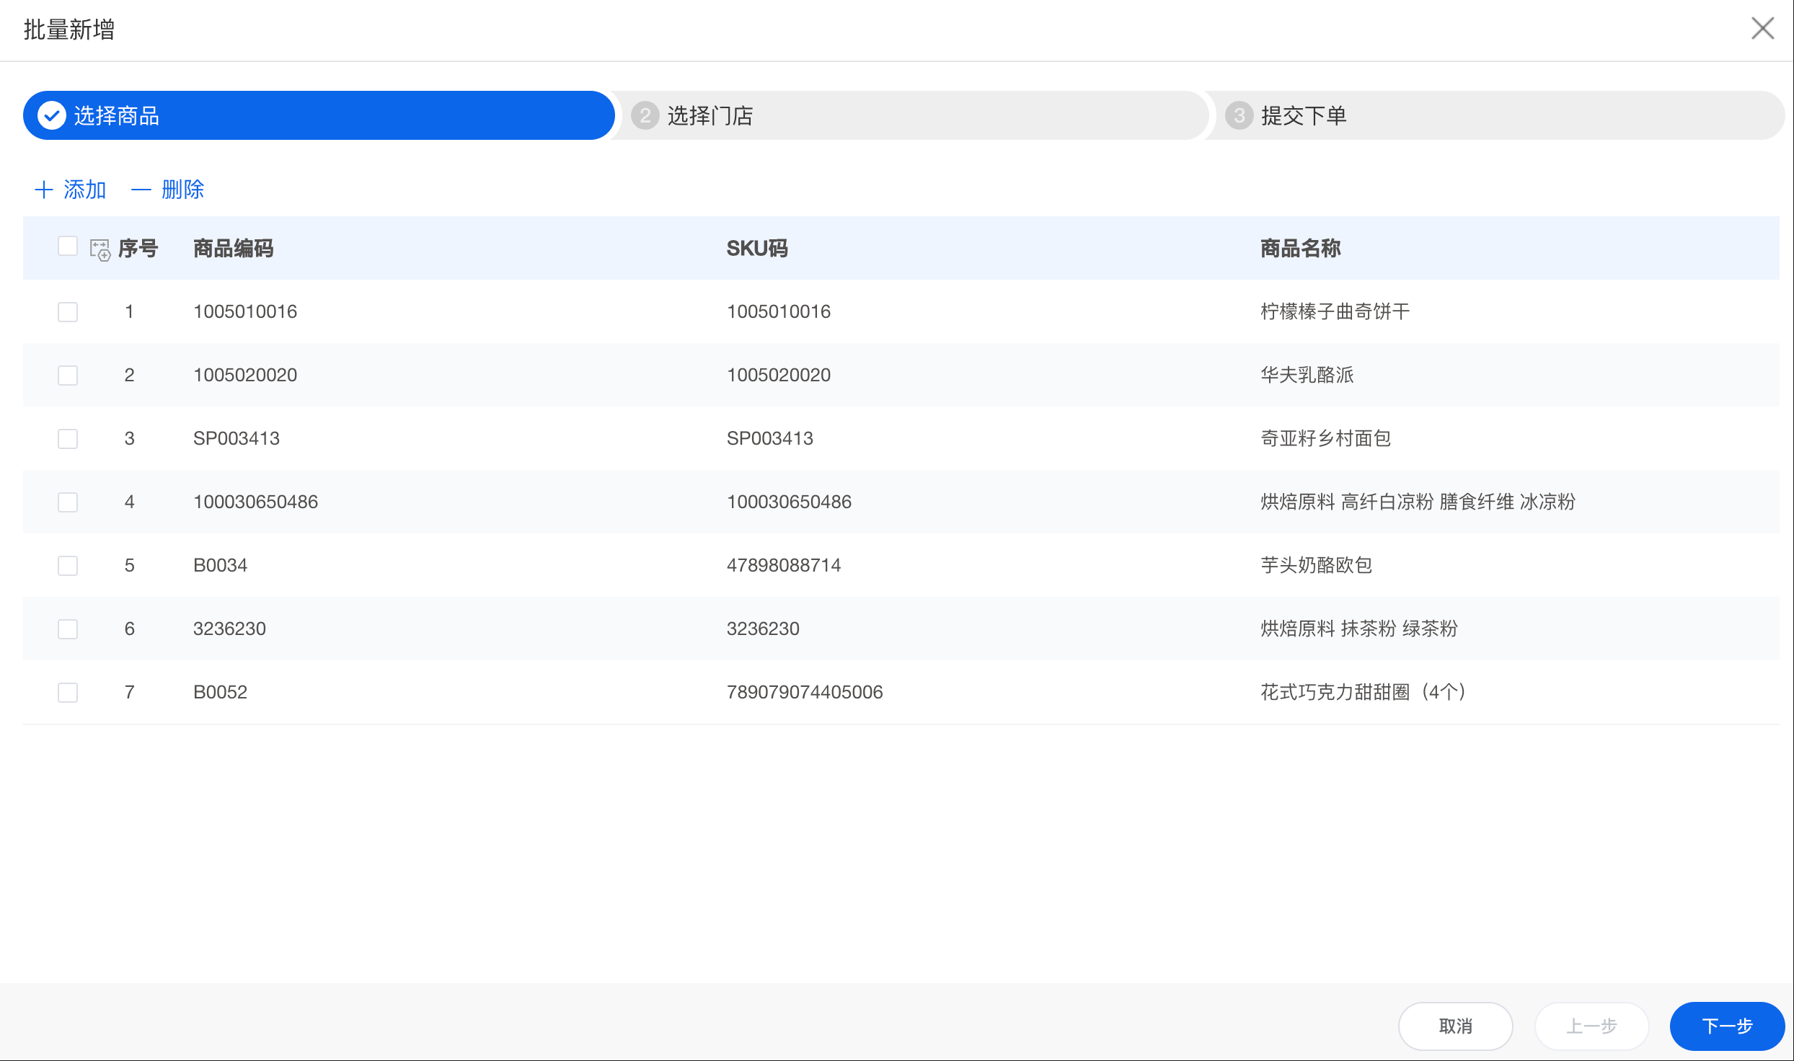Viewport: 1794px width, 1061px height.
Task: Click the step 3 circle icon
Action: pos(1239,115)
